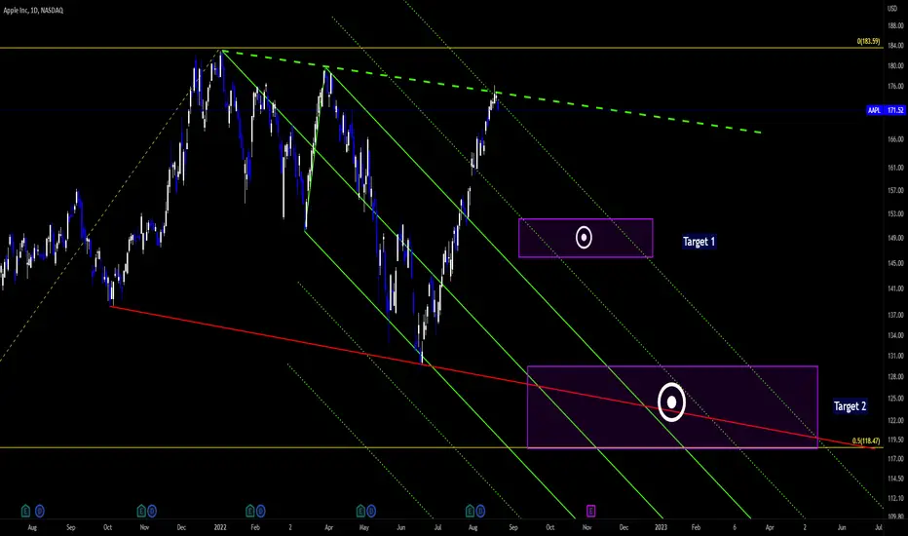Image resolution: width=908 pixels, height=536 pixels.
Task: Open the May 2022 dividend marker
Action: click(x=371, y=511)
